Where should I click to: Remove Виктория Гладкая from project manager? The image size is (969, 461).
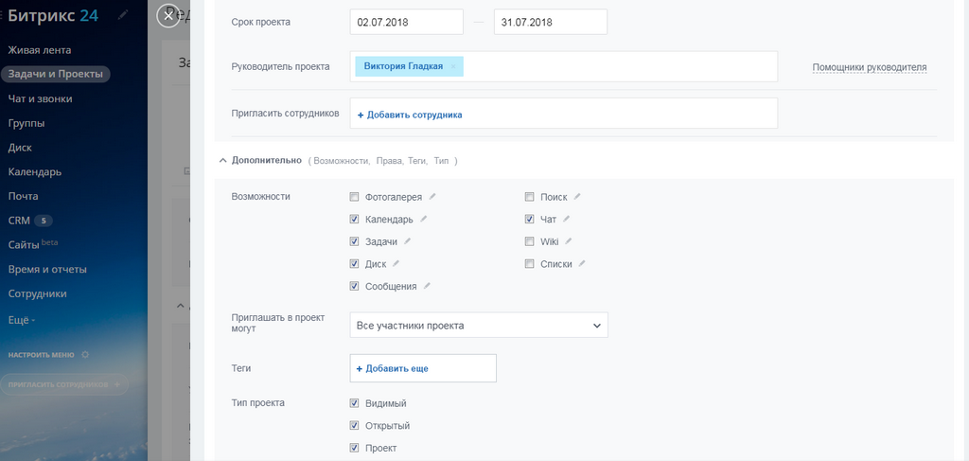(453, 67)
